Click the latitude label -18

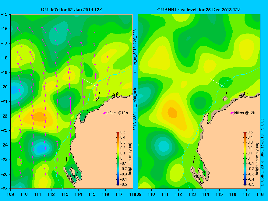tap(4, 58)
